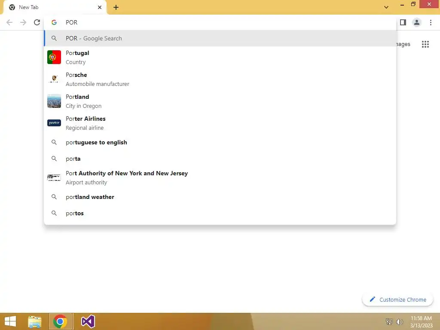Image resolution: width=440 pixels, height=330 pixels.
Task: Open the Images link
Action: (403, 44)
